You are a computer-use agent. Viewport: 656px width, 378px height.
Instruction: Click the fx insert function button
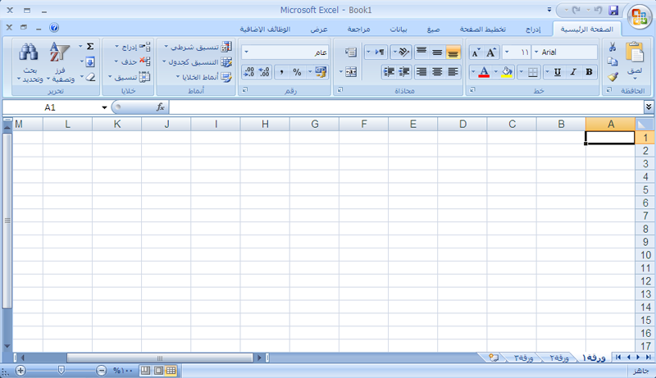pyautogui.click(x=160, y=107)
